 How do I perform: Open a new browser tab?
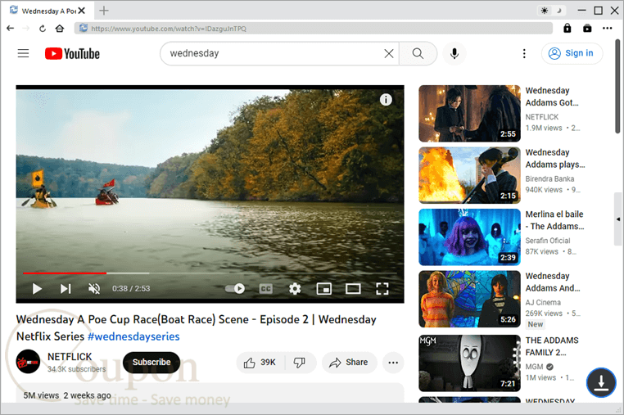coord(104,11)
